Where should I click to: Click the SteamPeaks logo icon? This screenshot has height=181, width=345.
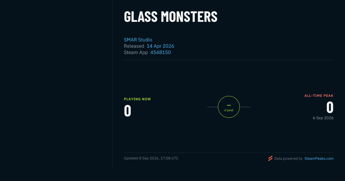point(270,158)
